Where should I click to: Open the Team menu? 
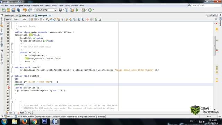coord(61,6)
